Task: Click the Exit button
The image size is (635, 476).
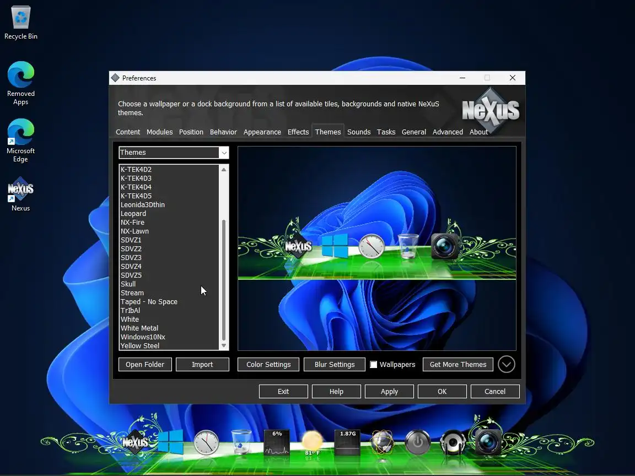Action: coord(283,391)
